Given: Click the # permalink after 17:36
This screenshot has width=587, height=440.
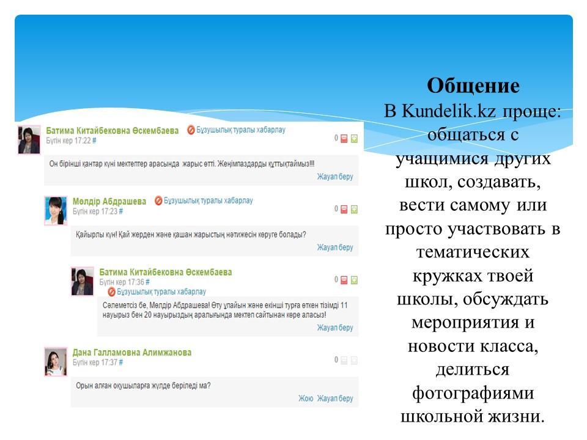Looking at the screenshot, I should pos(147,282).
